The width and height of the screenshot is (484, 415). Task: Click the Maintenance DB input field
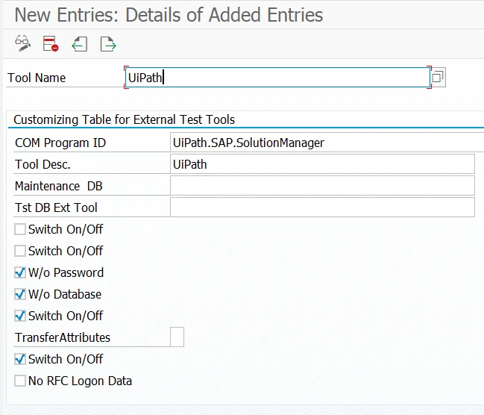(x=322, y=186)
